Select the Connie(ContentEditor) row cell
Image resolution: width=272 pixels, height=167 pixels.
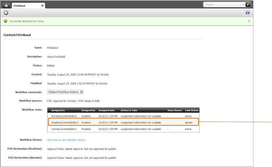pyautogui.click(x=64, y=129)
